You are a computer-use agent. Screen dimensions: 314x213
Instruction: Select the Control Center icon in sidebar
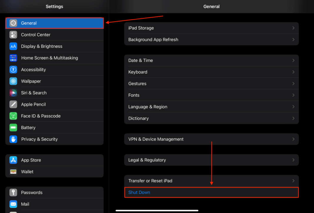(x=13, y=35)
